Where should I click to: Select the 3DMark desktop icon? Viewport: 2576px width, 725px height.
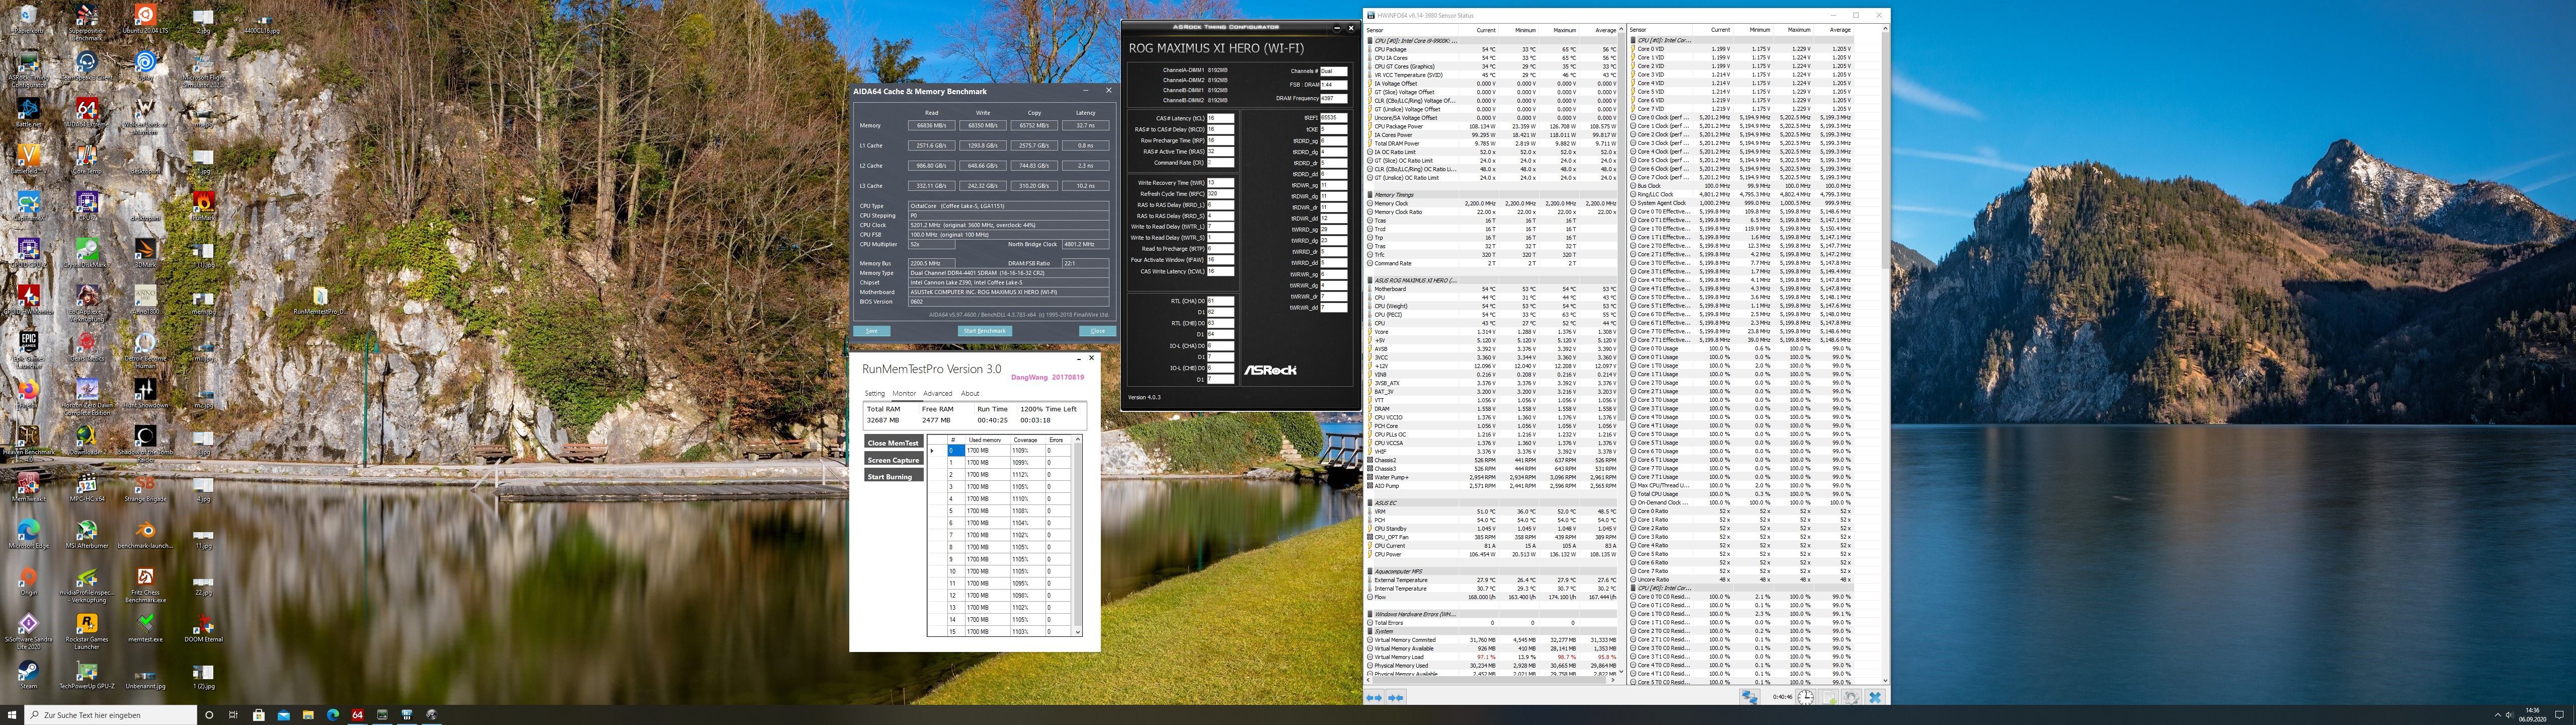[145, 253]
